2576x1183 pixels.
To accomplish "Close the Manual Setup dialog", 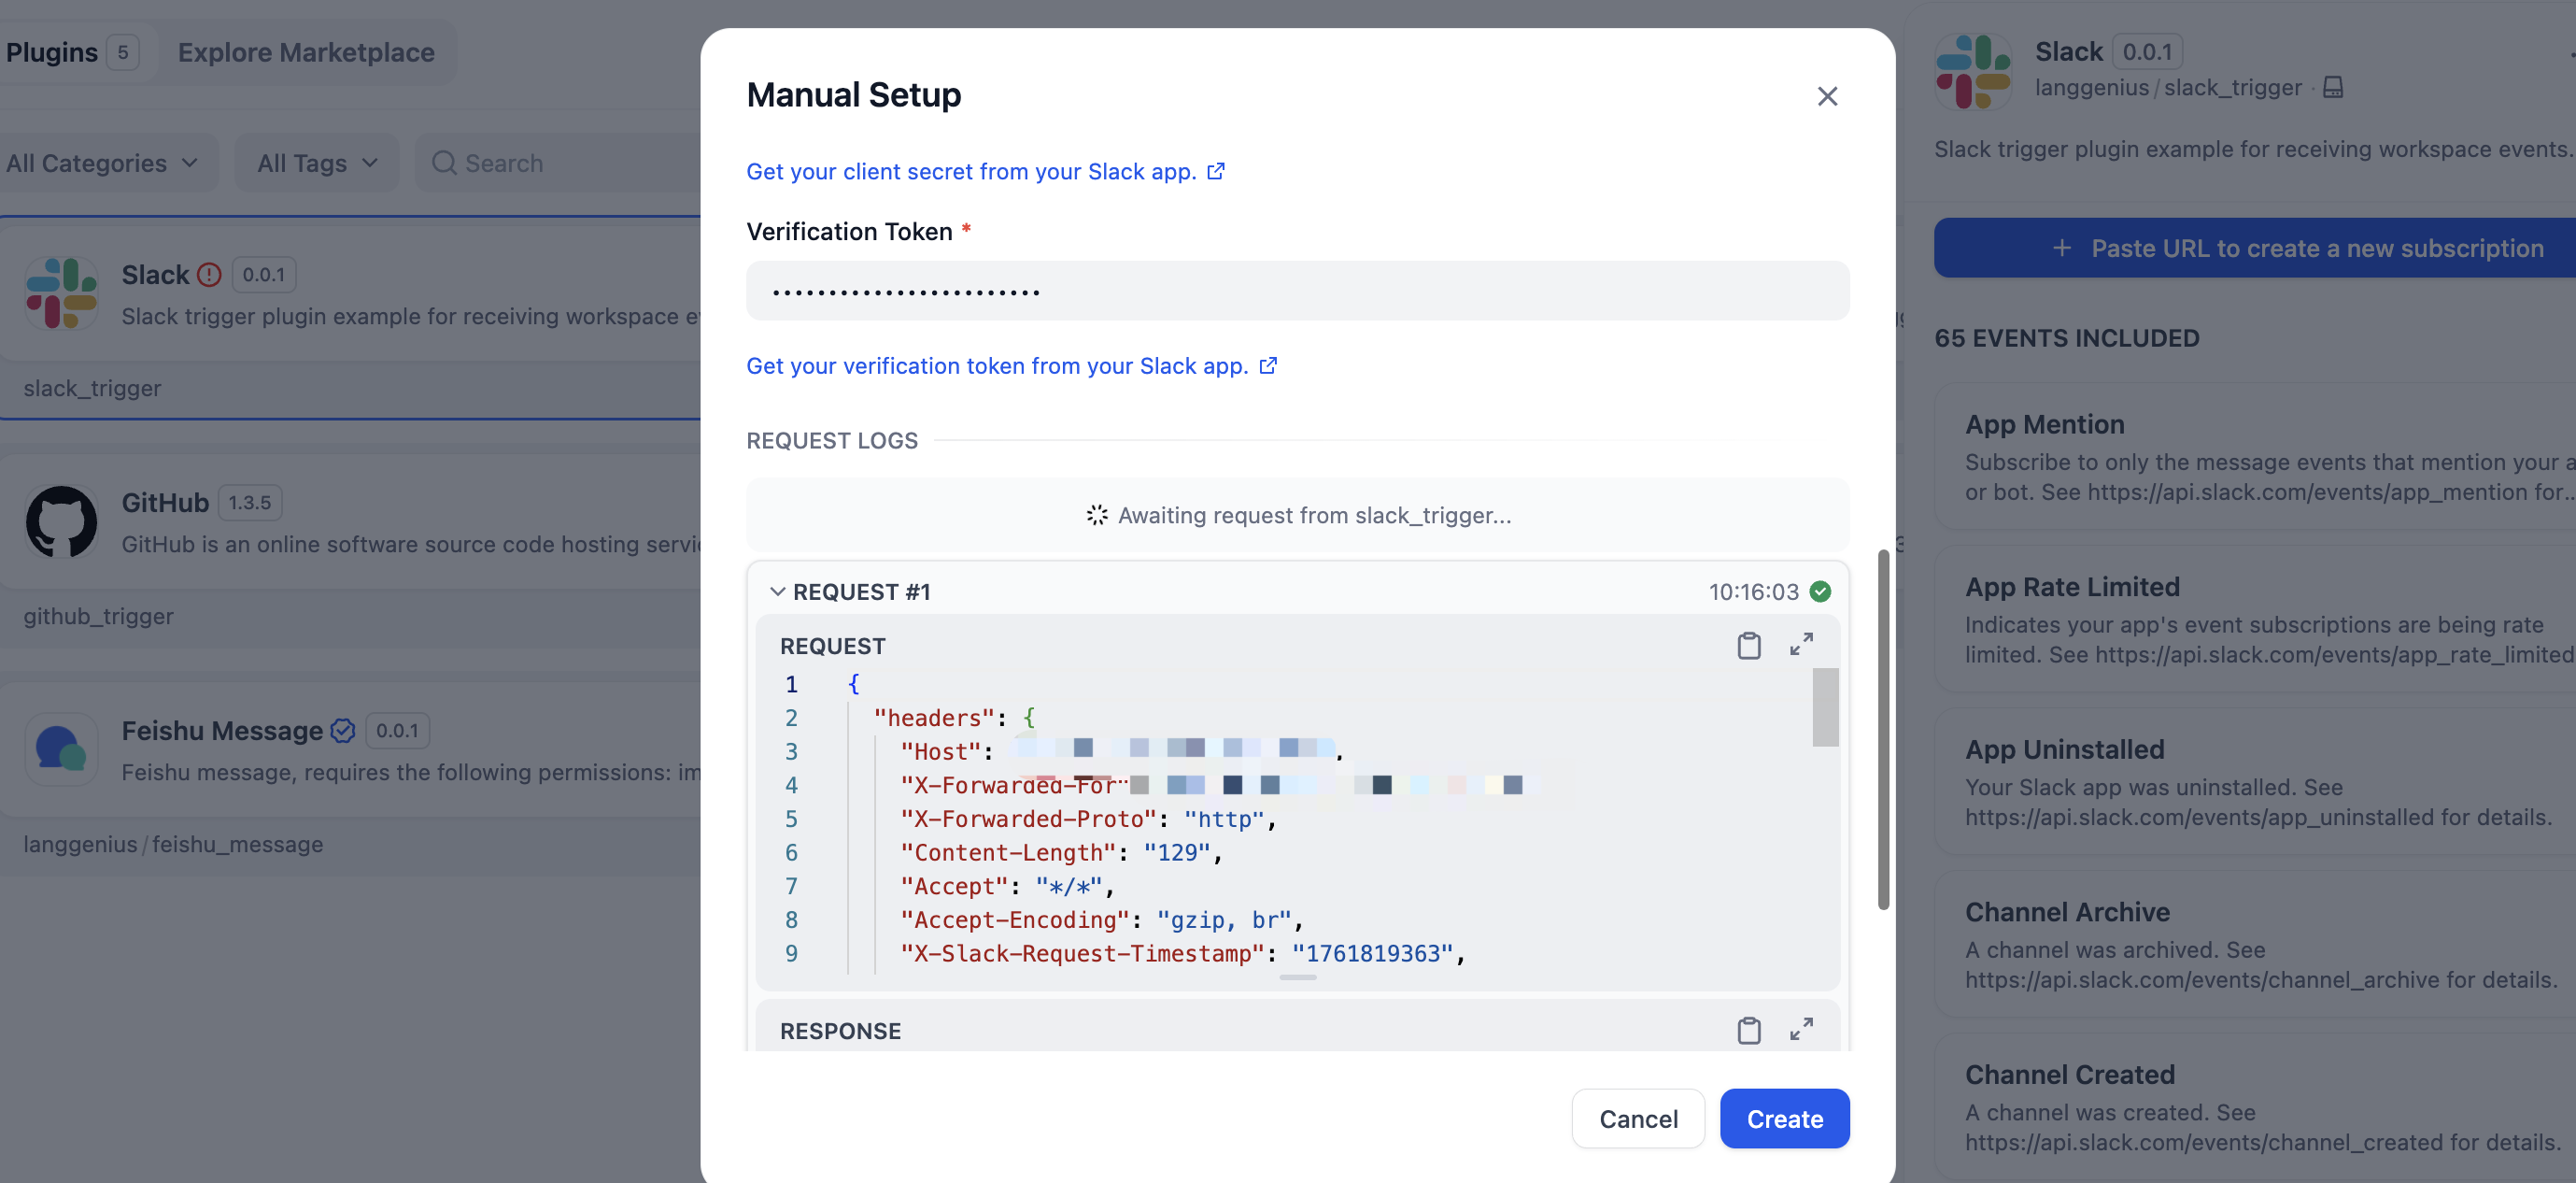I will point(1827,96).
